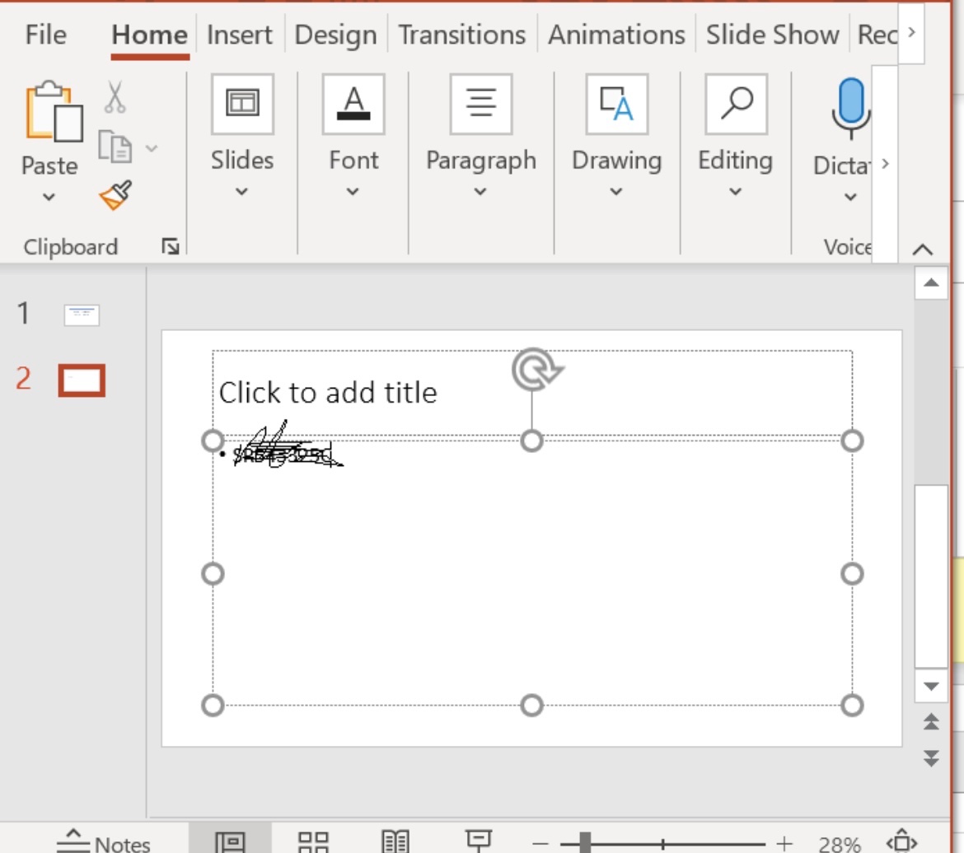
Task: Click the scroll up arrow of slide pane
Action: (x=931, y=282)
